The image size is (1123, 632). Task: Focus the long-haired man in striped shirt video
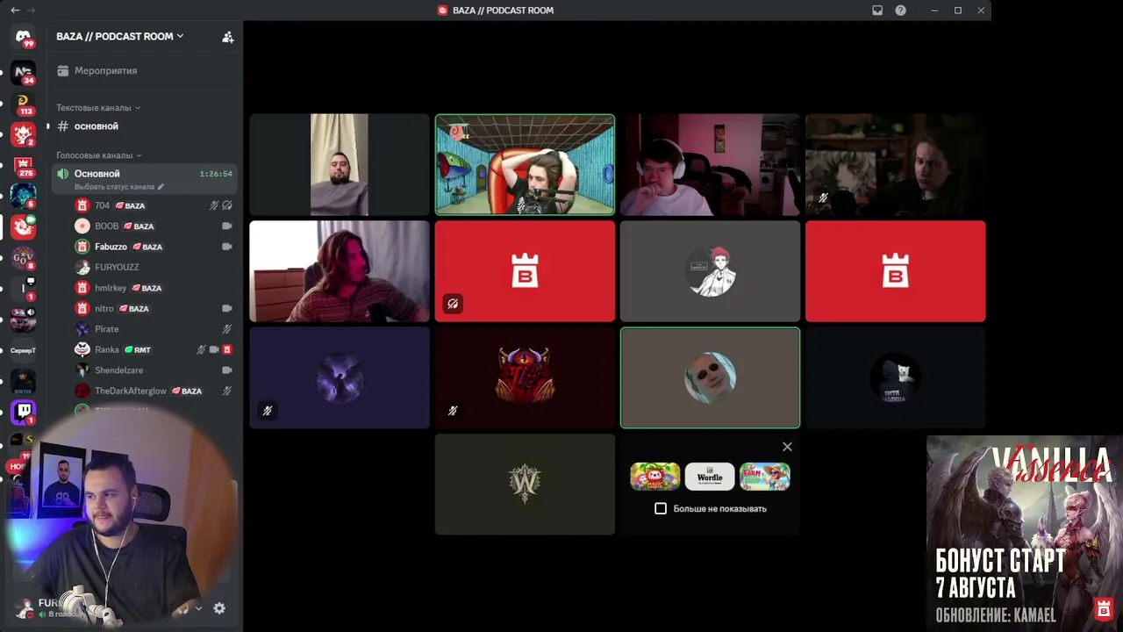340,271
